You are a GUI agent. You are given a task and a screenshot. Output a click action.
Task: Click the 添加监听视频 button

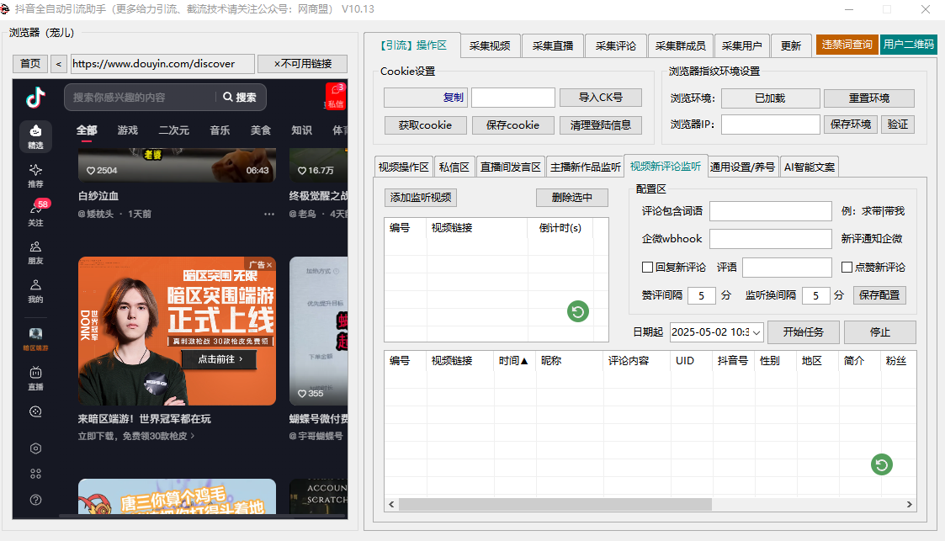point(420,197)
